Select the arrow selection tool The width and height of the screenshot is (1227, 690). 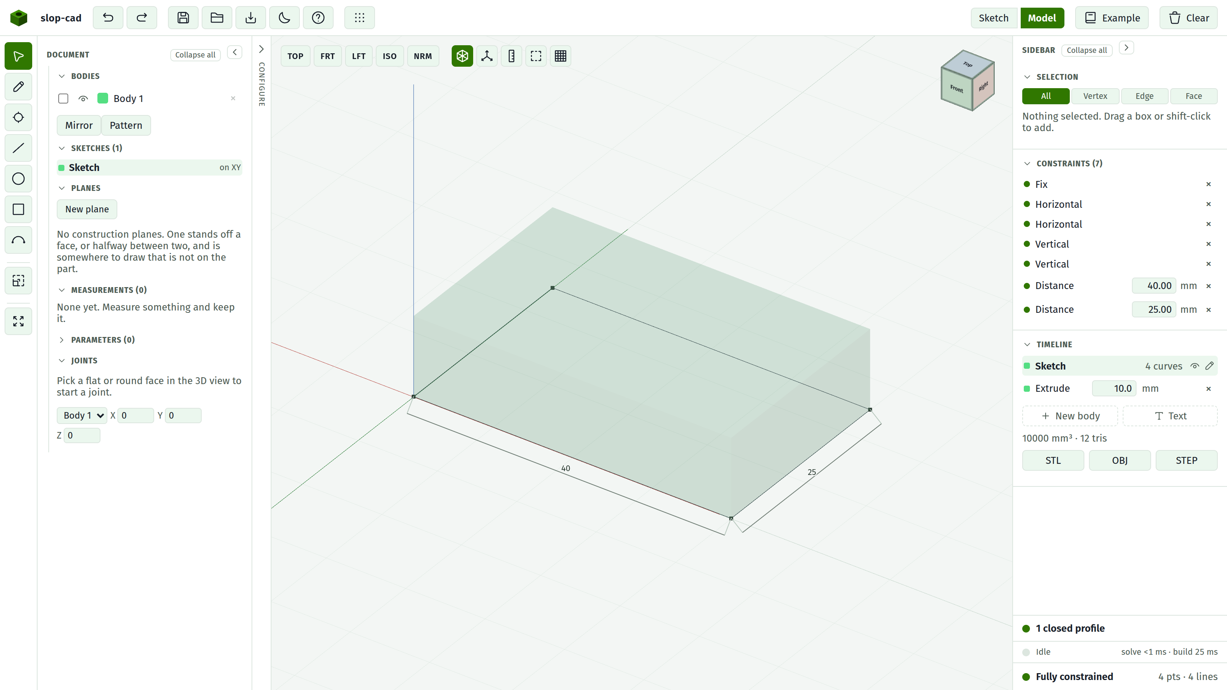(x=18, y=56)
